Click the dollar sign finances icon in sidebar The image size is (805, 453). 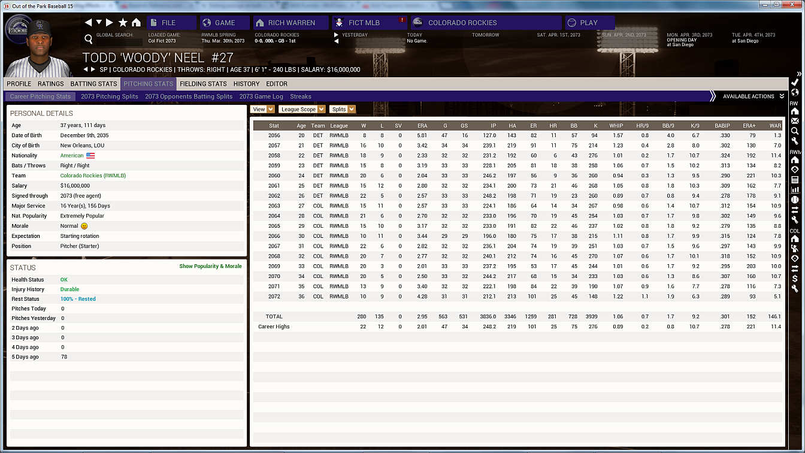click(x=795, y=278)
